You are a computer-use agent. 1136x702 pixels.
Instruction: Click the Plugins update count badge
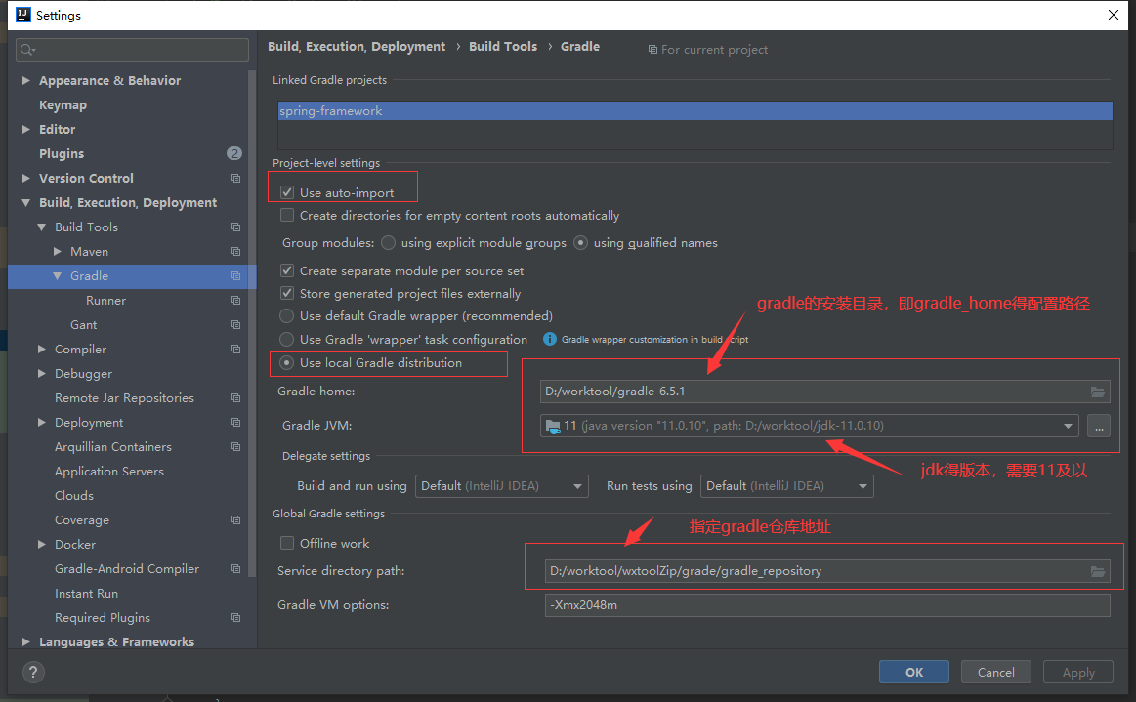tap(234, 153)
